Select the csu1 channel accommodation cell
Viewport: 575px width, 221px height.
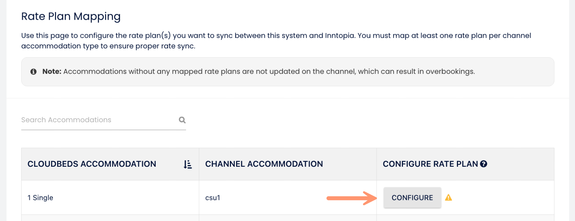click(213, 198)
